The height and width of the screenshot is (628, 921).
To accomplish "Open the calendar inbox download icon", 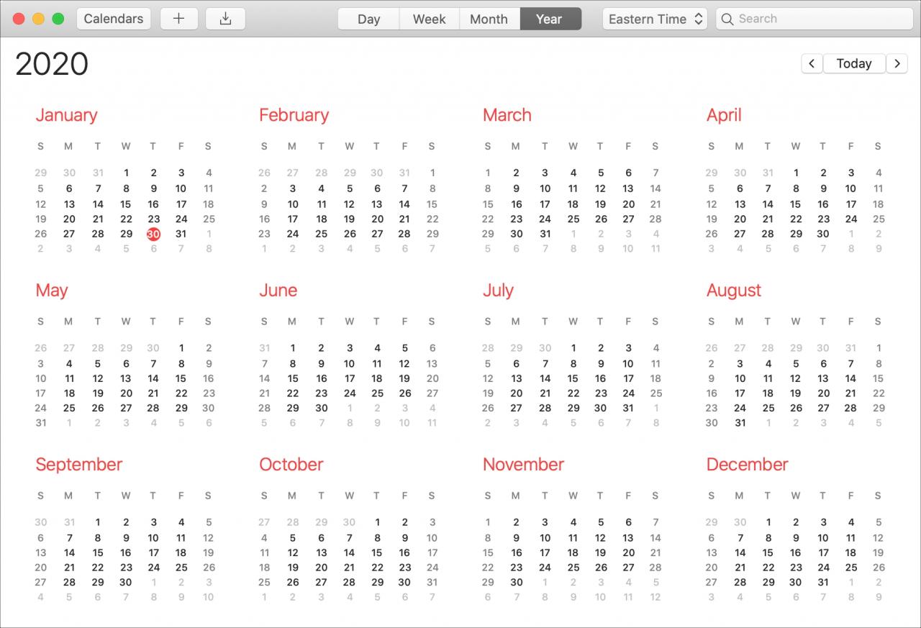I will pyautogui.click(x=225, y=19).
